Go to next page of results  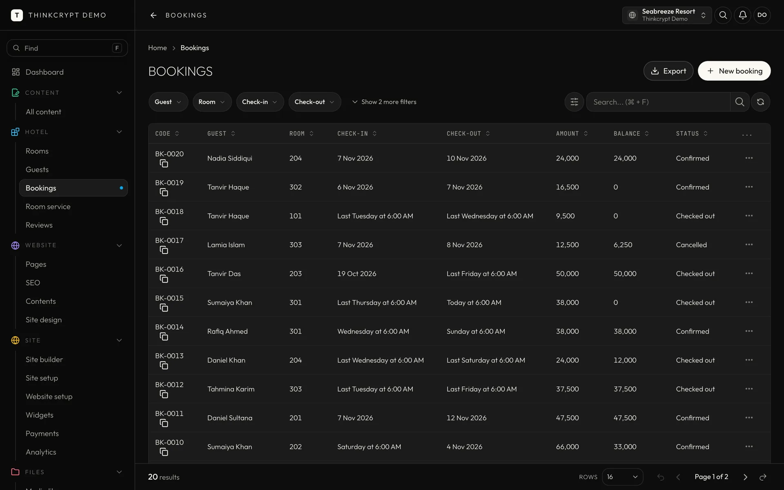point(745,477)
